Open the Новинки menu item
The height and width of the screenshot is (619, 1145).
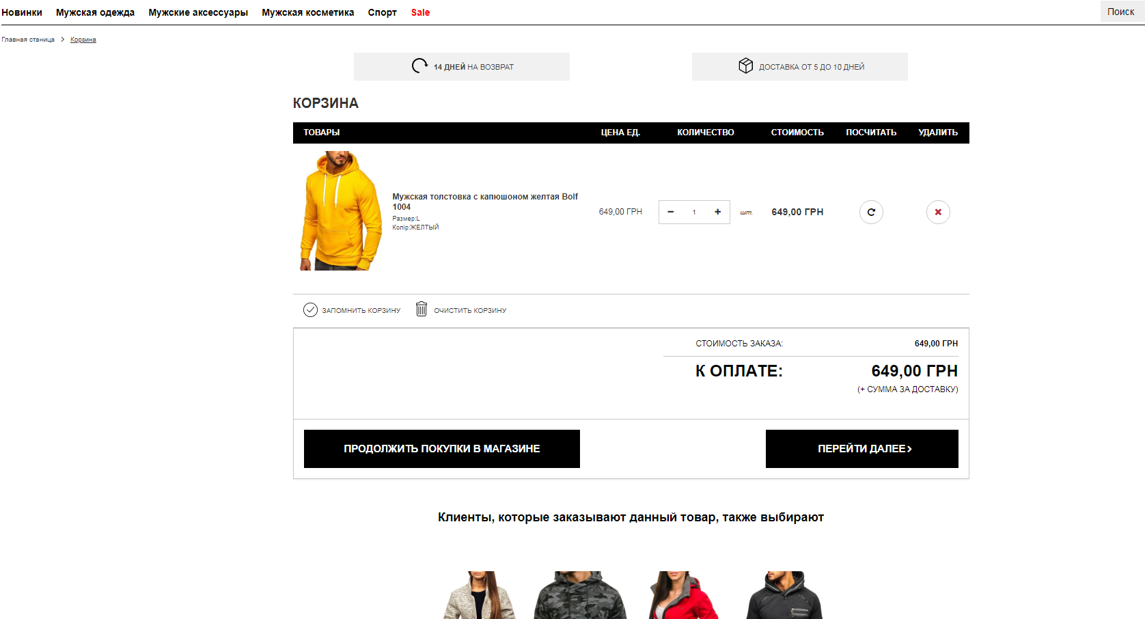click(22, 12)
